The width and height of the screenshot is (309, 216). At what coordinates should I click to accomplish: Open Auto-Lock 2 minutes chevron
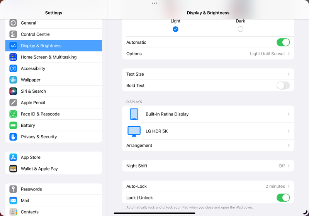288,186
